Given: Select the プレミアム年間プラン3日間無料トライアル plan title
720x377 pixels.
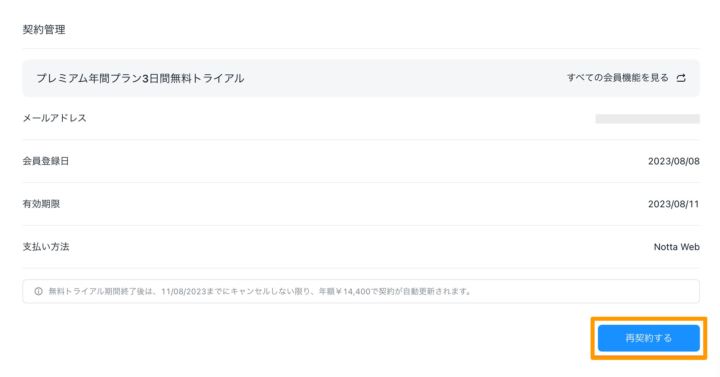Looking at the screenshot, I should click(x=140, y=78).
